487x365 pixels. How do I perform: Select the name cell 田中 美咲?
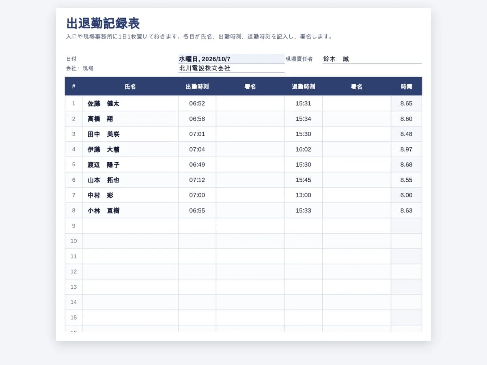[x=130, y=134]
